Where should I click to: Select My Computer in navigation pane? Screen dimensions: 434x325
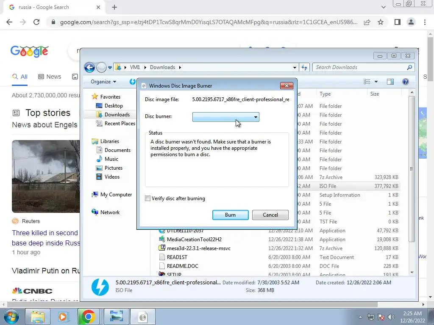[116, 195]
